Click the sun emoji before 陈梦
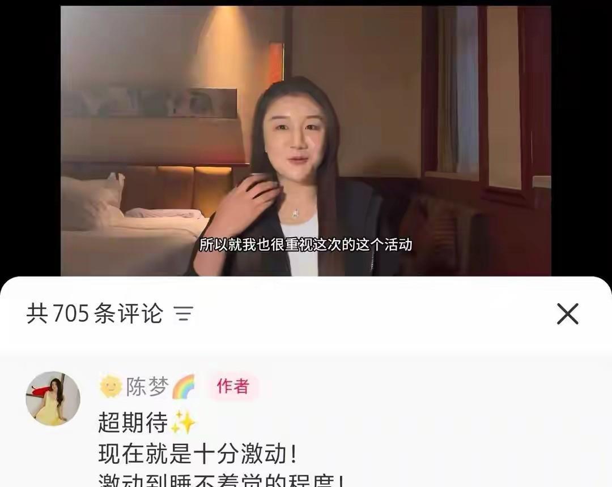Viewport: 612px width, 487px height. point(111,386)
